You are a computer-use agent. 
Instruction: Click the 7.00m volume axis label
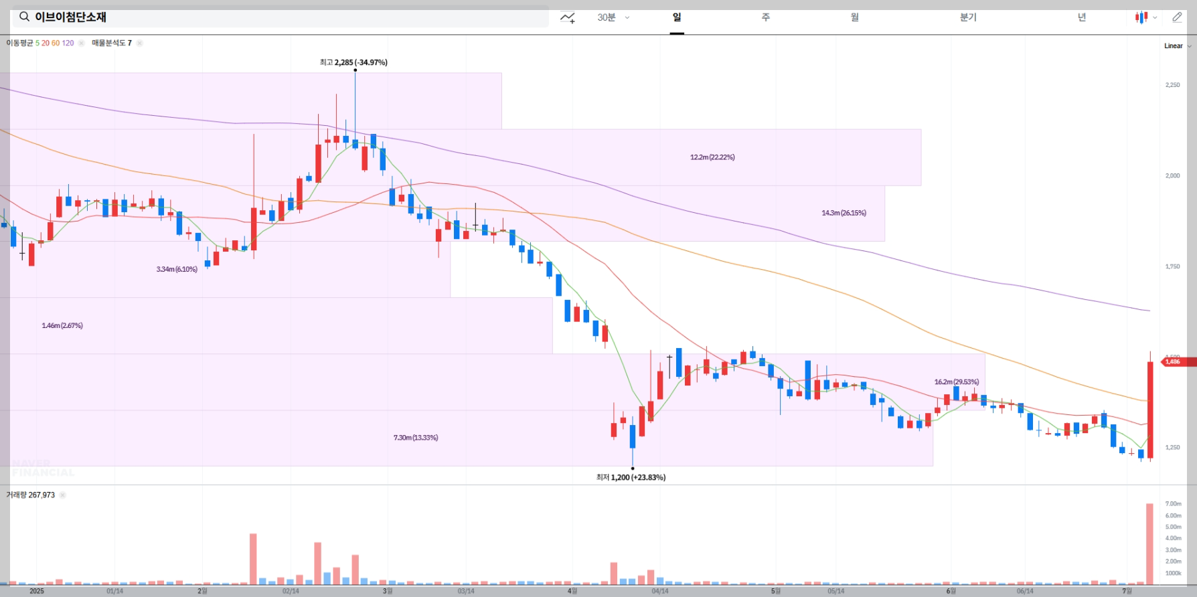(1174, 504)
